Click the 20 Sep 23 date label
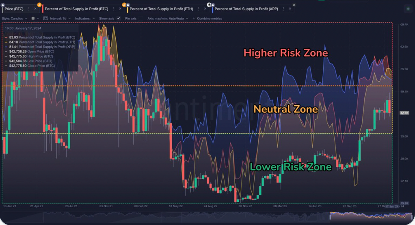The height and width of the screenshot is (225, 415). [349, 206]
